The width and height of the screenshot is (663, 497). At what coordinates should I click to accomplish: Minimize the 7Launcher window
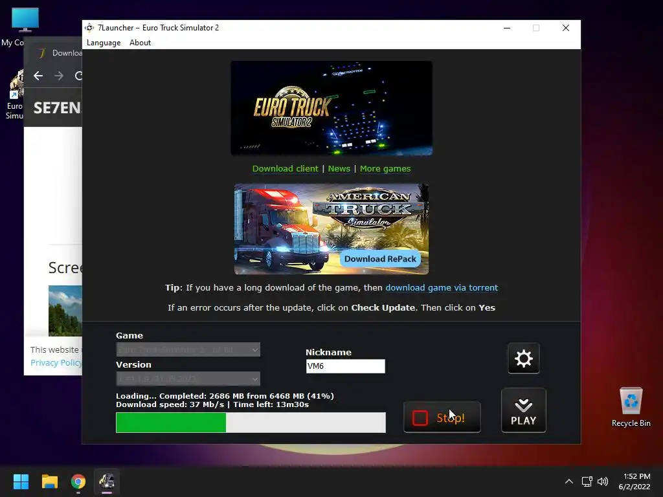coord(507,28)
